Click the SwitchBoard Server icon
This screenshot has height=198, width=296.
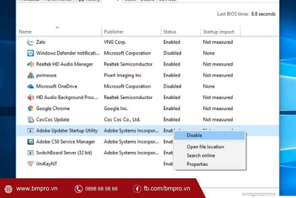click(30, 153)
